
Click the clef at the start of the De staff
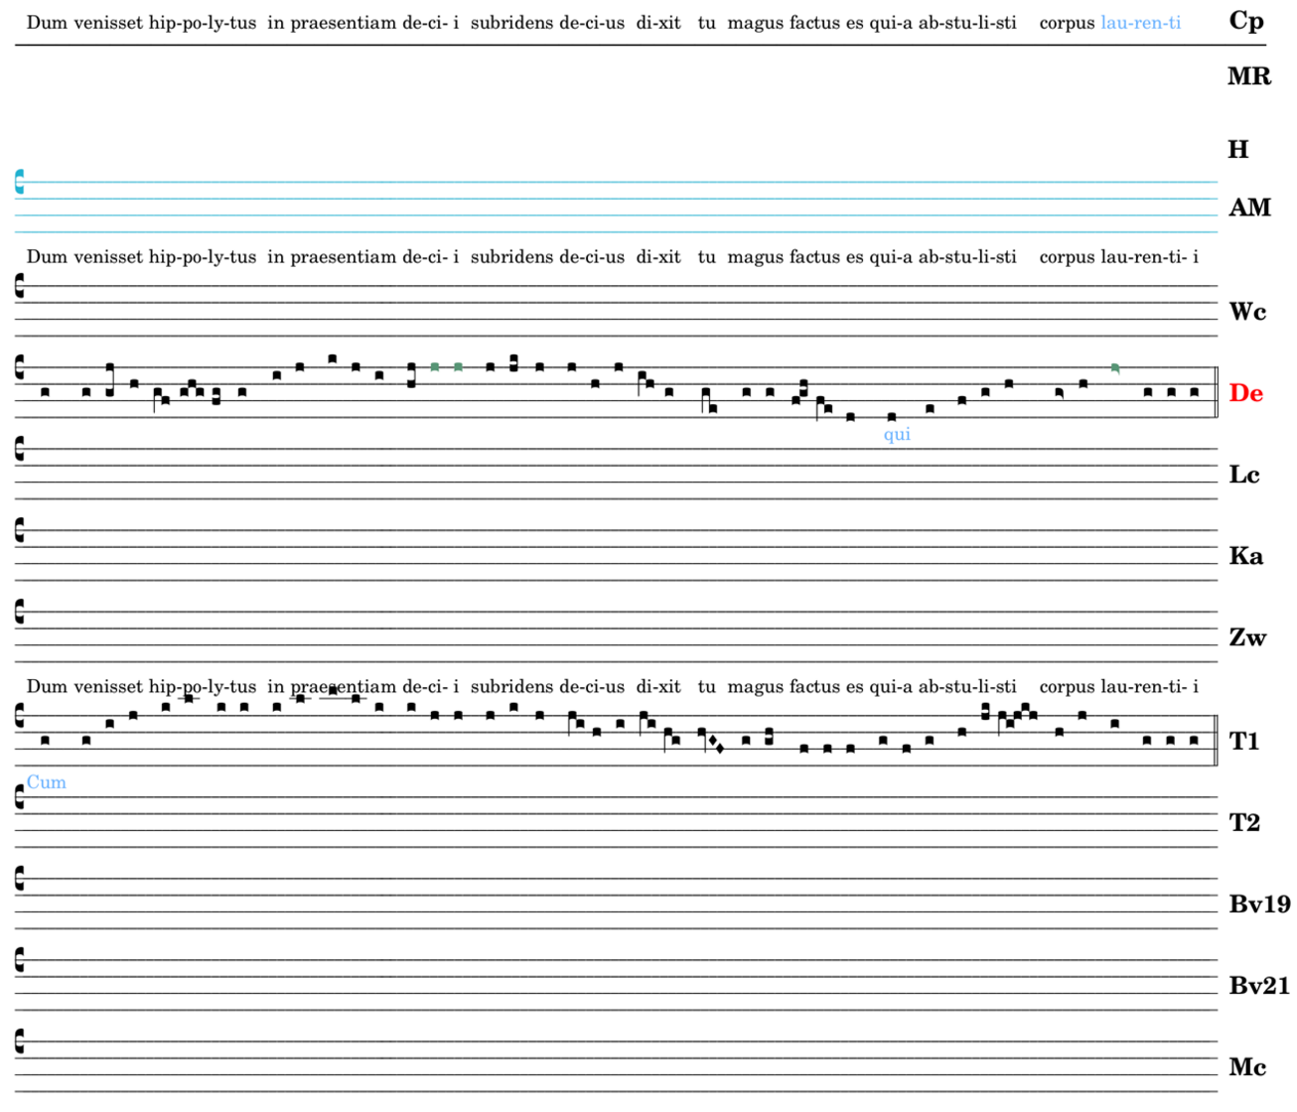point(20,367)
